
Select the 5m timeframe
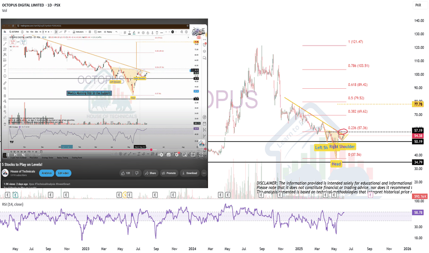[27, 32]
